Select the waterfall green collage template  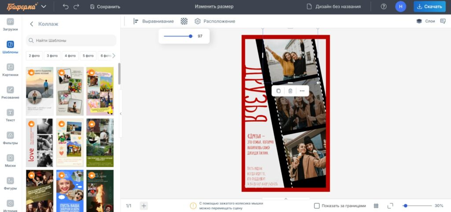(x=100, y=143)
